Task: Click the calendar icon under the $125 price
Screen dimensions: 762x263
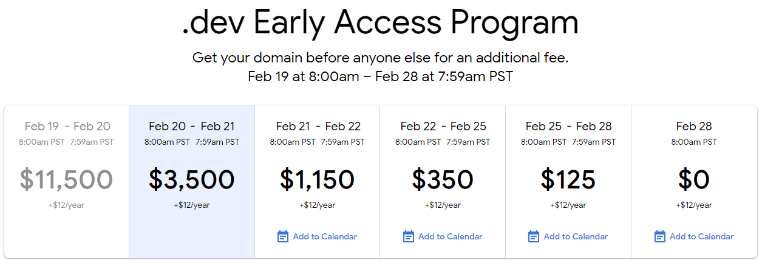Action: tap(534, 236)
